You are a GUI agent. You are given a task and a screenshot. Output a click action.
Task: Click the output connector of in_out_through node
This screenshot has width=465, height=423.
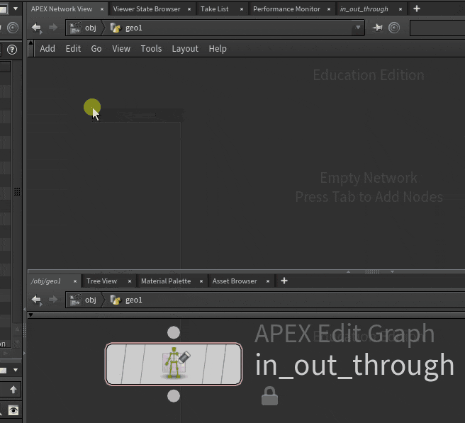[174, 396]
